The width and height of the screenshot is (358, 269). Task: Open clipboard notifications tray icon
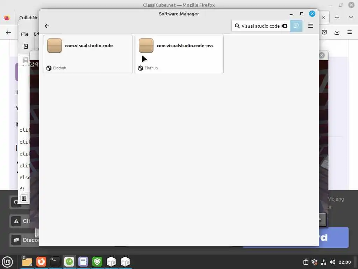pos(306,262)
